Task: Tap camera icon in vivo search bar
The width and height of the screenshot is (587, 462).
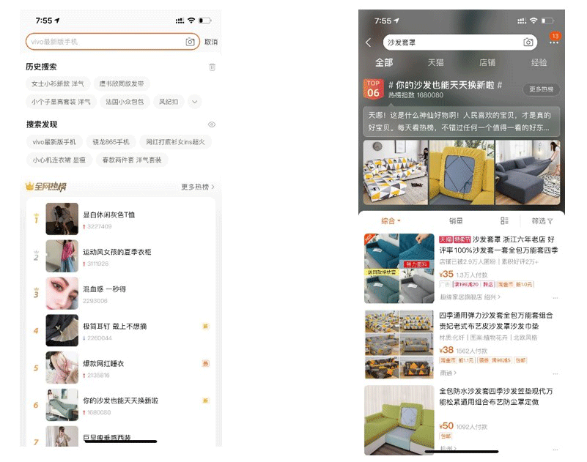Action: tap(191, 42)
